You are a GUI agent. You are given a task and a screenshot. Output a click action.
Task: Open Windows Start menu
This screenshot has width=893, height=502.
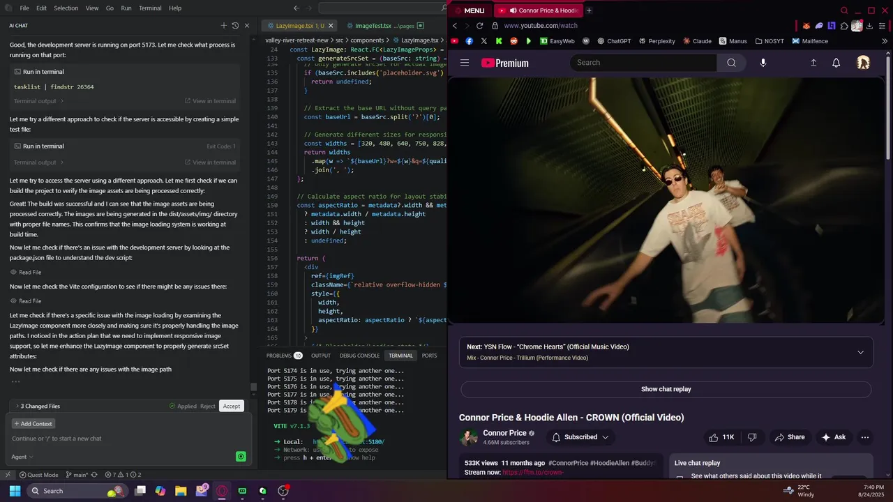[x=15, y=491]
